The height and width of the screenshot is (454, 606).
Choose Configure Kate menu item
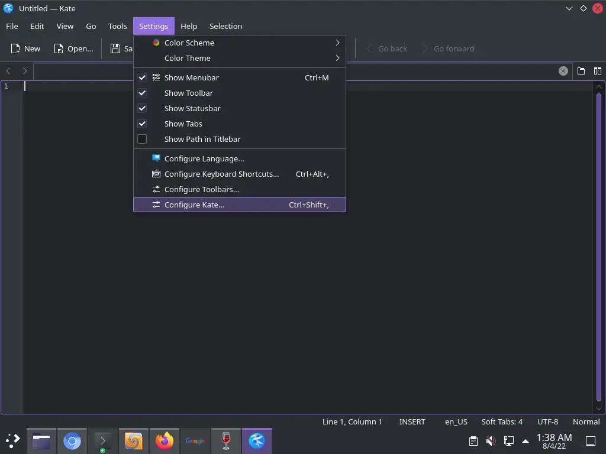pos(239,205)
